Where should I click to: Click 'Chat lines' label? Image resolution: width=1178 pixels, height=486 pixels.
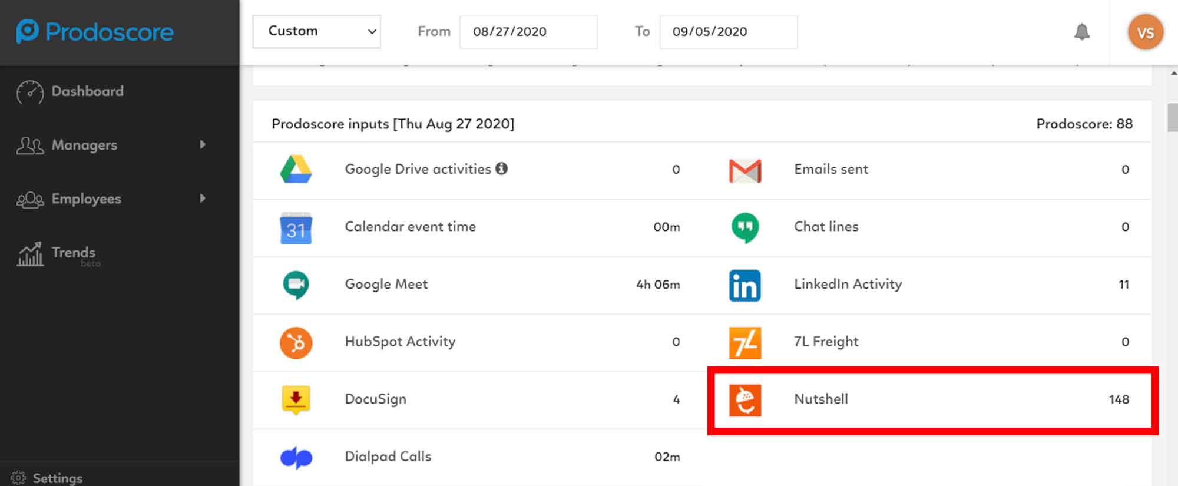click(x=826, y=226)
